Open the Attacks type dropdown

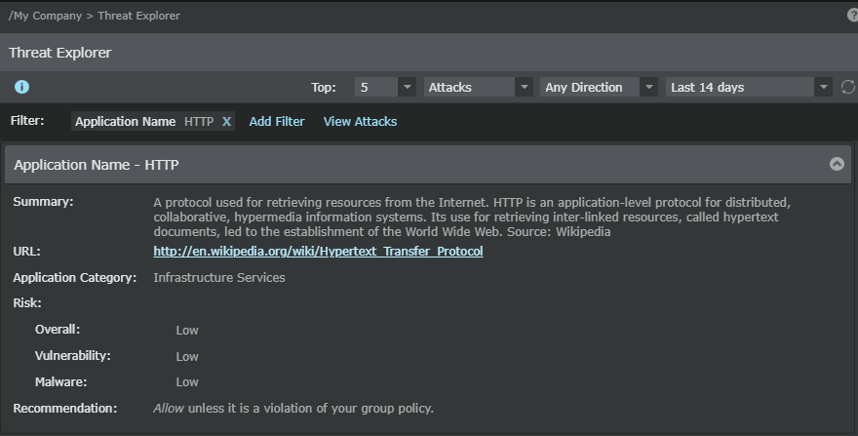click(479, 87)
